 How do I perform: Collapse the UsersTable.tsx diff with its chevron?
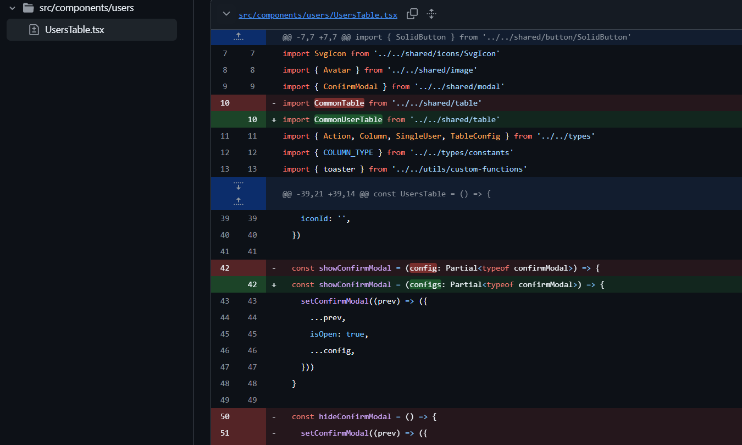(226, 14)
